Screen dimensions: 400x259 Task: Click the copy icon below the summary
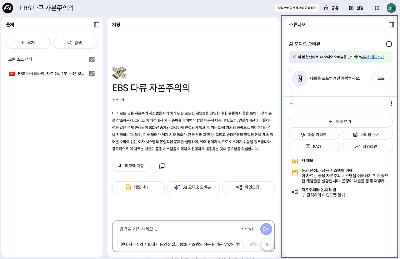[162, 165]
